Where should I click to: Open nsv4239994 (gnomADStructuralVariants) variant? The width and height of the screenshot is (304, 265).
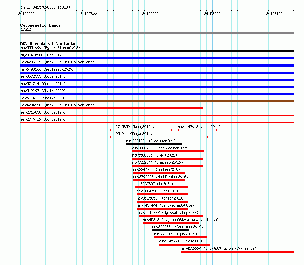click(x=219, y=248)
